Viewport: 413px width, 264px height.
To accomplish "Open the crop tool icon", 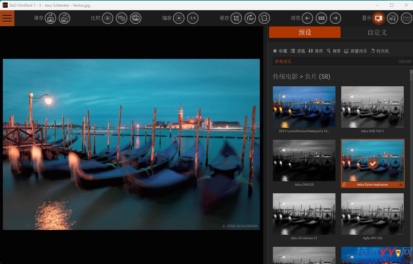I will (236, 18).
